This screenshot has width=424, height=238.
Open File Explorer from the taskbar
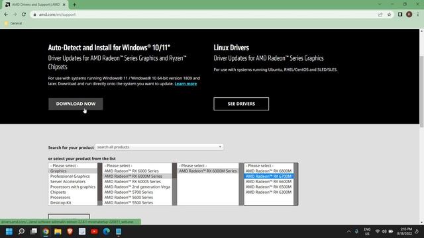click(58, 231)
